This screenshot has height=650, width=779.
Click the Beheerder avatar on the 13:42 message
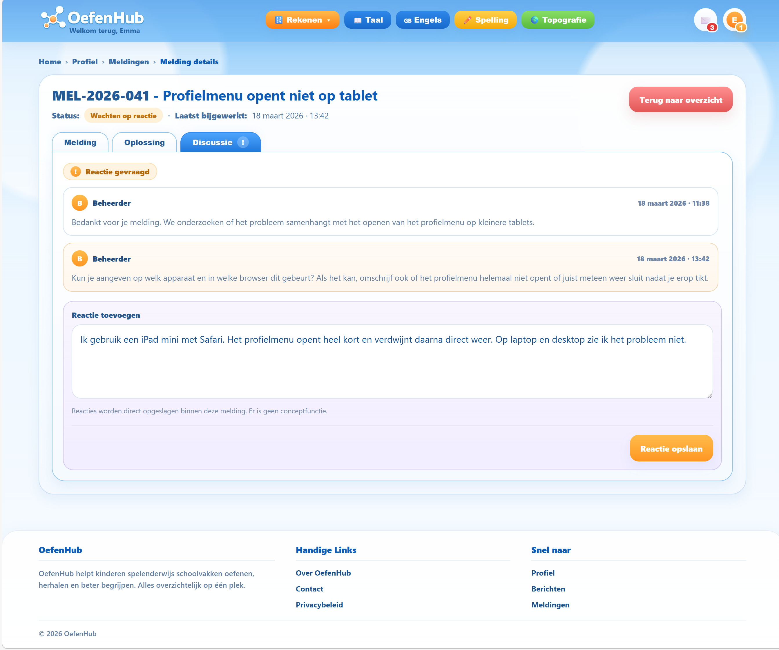pos(80,259)
